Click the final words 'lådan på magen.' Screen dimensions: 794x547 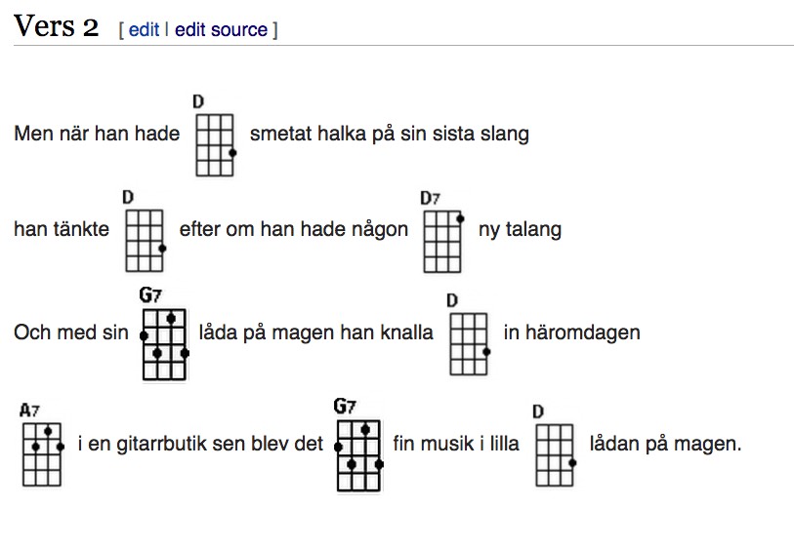pyautogui.click(x=665, y=444)
